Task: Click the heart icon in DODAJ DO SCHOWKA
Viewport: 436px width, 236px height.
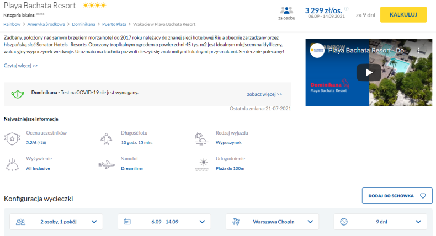Action: (423, 196)
